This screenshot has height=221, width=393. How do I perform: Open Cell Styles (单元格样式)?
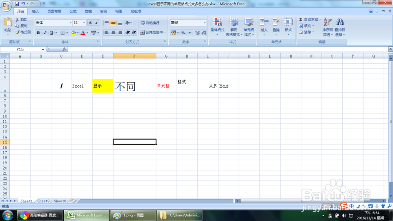pos(249,27)
